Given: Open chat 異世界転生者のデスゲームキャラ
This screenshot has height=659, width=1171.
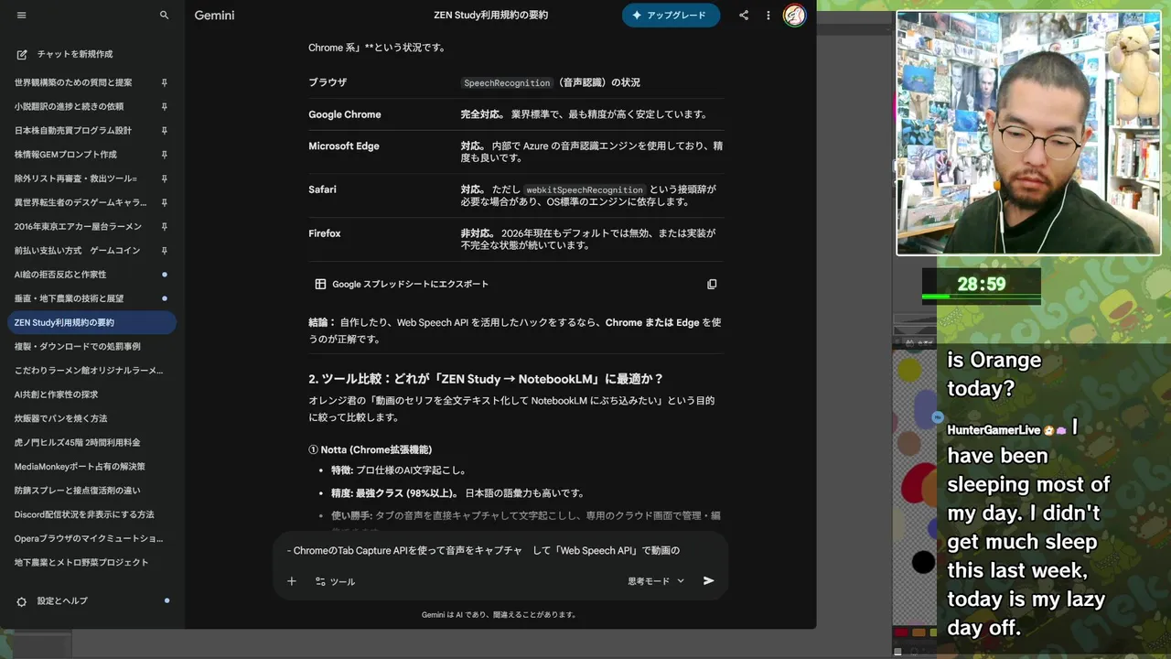Looking at the screenshot, I should point(81,202).
